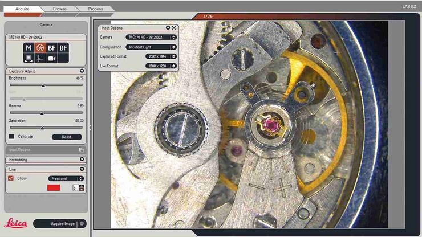Screen dimensions: 422x237
Task: Click the Captured Format label
Action: click(x=113, y=56)
